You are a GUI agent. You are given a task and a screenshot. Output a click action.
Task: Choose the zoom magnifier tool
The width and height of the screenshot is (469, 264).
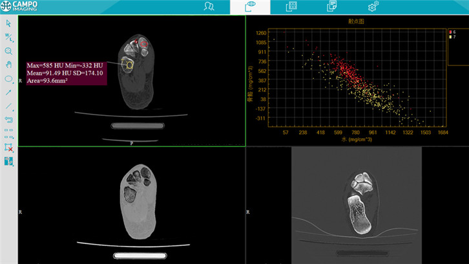click(x=8, y=50)
